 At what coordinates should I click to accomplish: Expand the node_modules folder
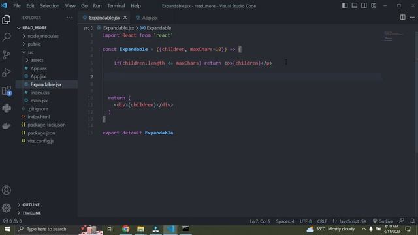pos(43,36)
